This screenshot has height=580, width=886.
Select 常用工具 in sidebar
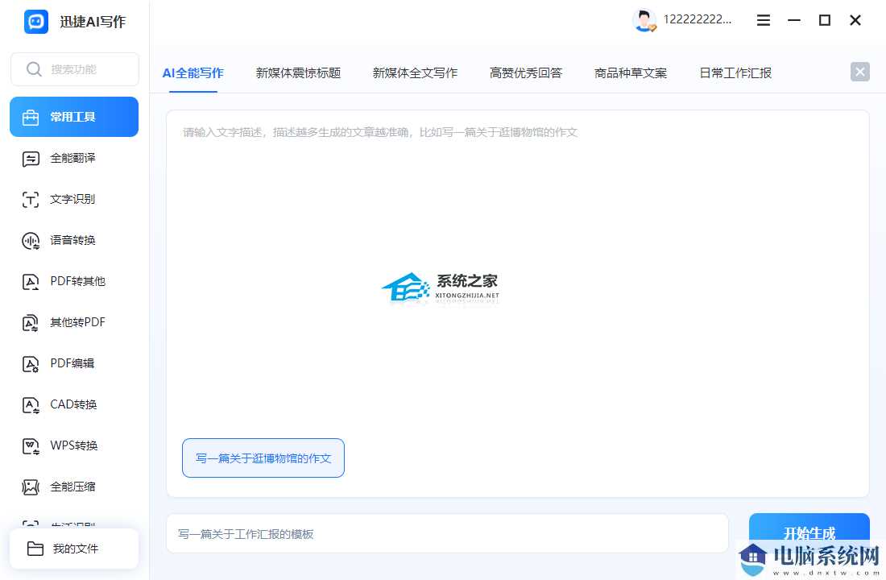(x=74, y=117)
